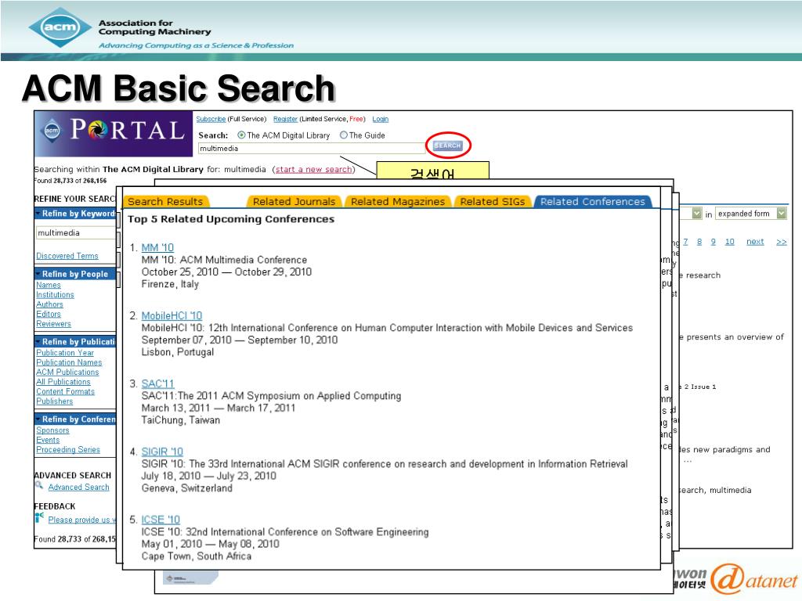The image size is (802, 601).
Task: Click the March 13, 2011 — March 17, 2011 date line
Action: (x=219, y=408)
